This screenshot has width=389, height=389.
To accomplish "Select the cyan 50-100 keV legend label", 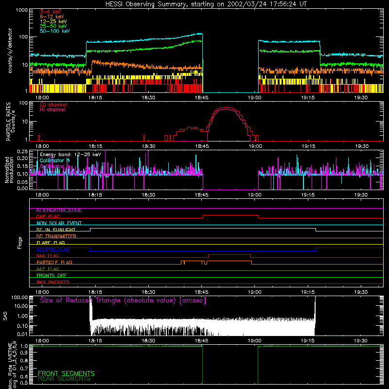I will click(55, 31).
